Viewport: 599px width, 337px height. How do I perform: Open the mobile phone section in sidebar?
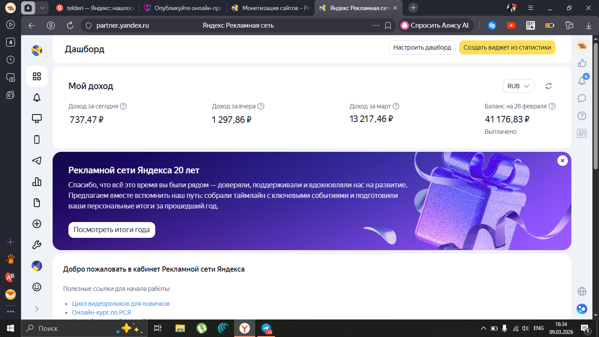[37, 140]
